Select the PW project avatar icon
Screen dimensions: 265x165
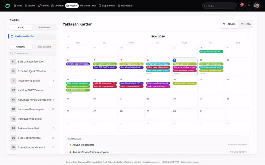[13, 119]
